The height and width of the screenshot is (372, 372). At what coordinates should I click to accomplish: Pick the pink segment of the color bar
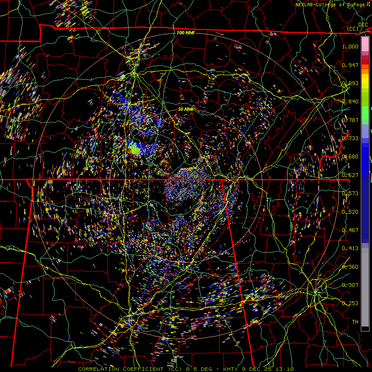click(365, 44)
